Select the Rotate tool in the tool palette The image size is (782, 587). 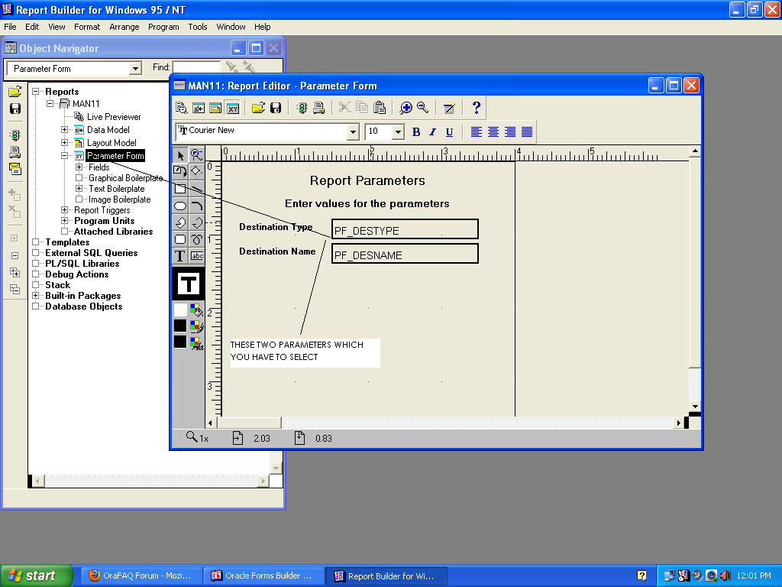[x=180, y=172]
